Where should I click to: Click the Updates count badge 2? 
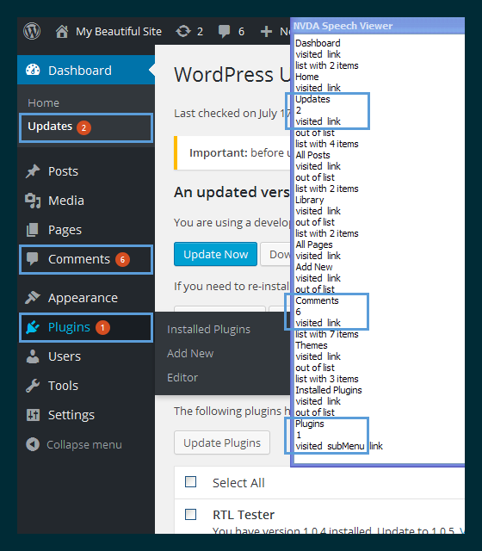(x=84, y=128)
